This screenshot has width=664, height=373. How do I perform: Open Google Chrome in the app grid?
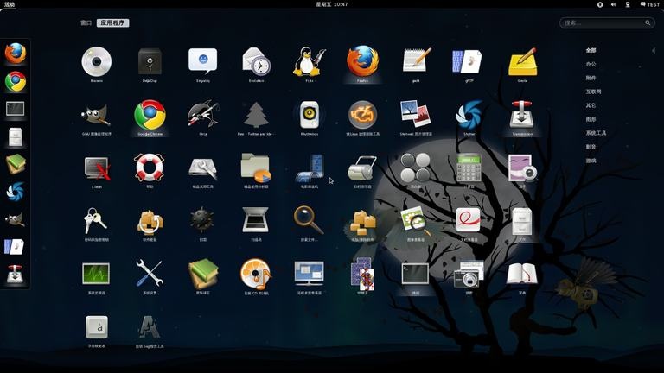click(x=150, y=115)
